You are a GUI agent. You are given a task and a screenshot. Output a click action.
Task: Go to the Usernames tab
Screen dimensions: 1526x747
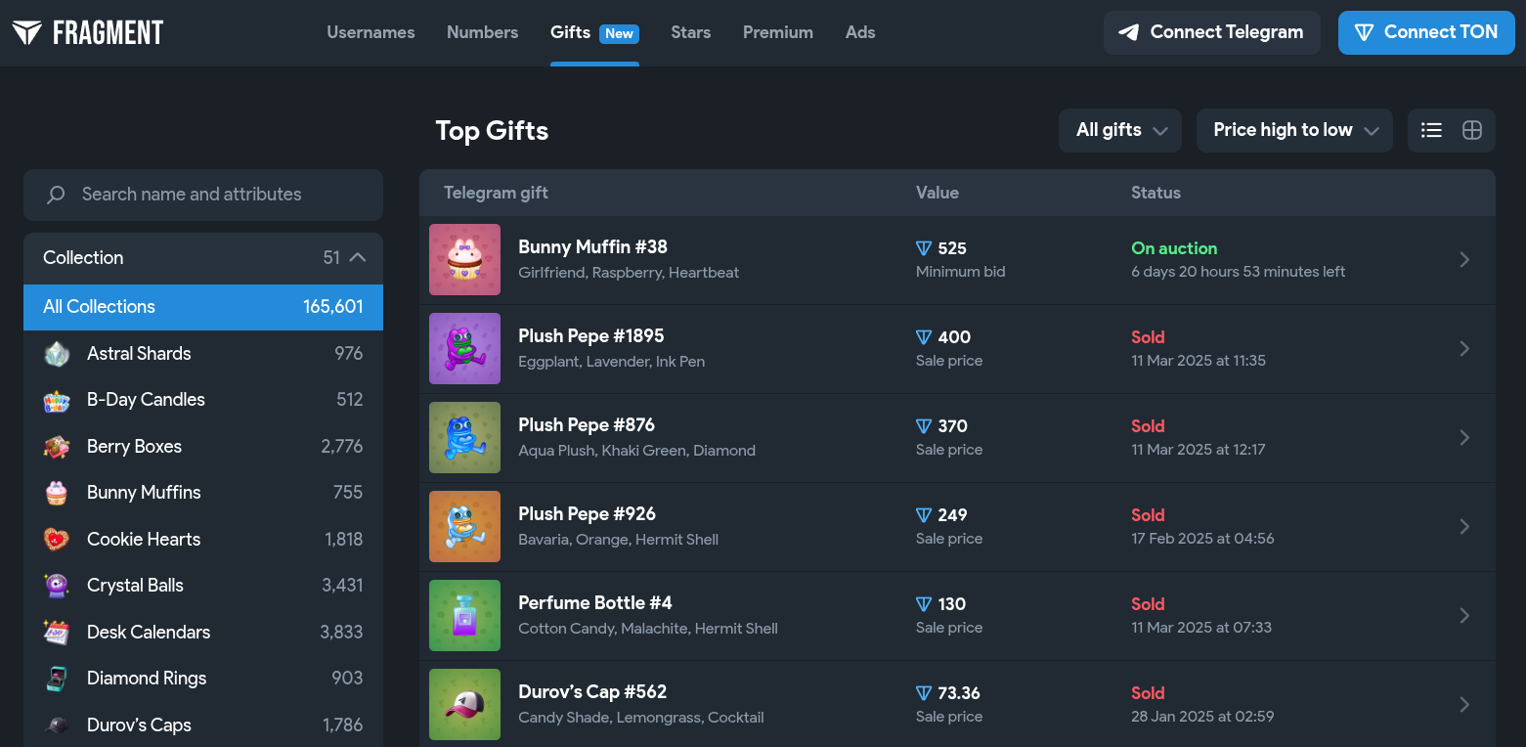(371, 32)
